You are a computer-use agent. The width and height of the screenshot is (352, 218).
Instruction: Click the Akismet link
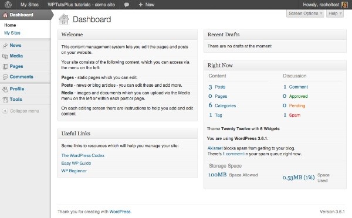tap(215, 148)
